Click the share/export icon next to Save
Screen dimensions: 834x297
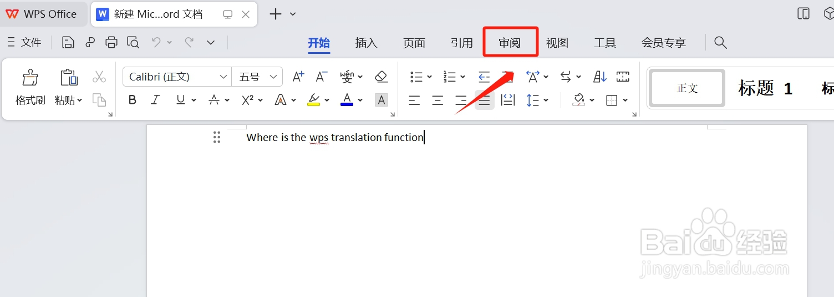pos(90,42)
